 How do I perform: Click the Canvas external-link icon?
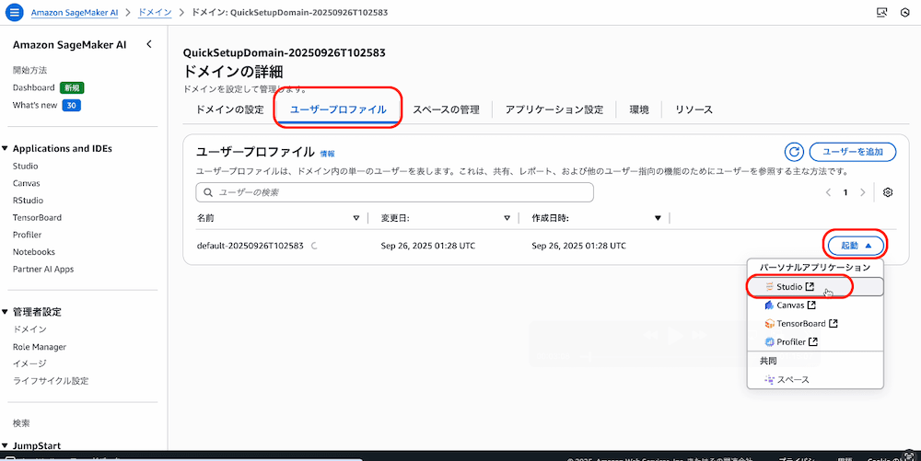(811, 305)
